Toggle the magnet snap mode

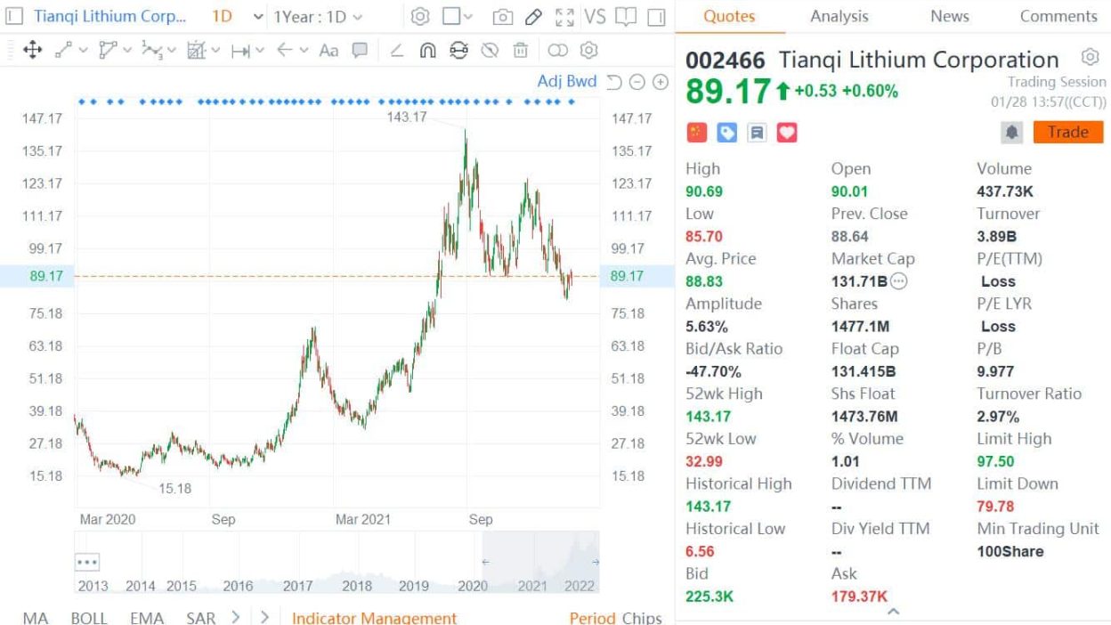coord(427,51)
